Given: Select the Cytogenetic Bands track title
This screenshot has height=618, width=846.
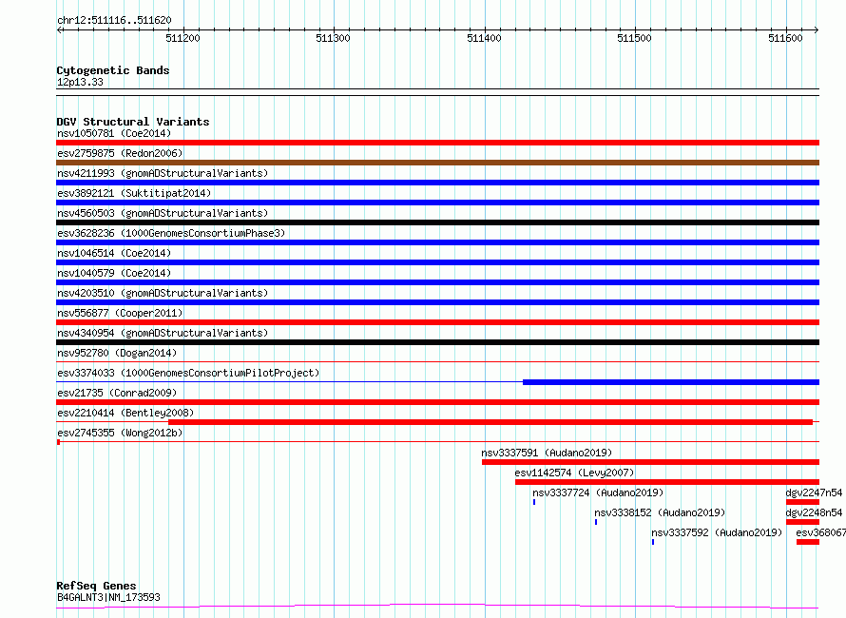Looking at the screenshot, I should tap(113, 70).
